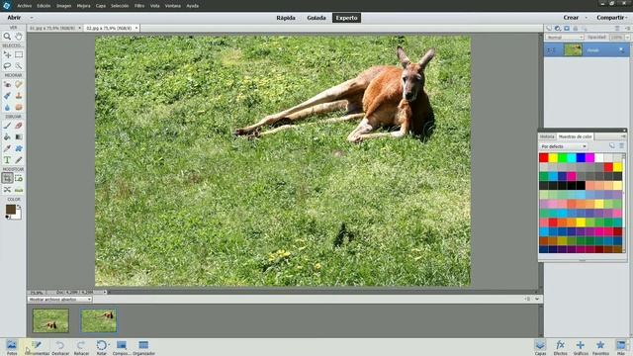
Task: Select the Move tool
Action: coord(7,54)
